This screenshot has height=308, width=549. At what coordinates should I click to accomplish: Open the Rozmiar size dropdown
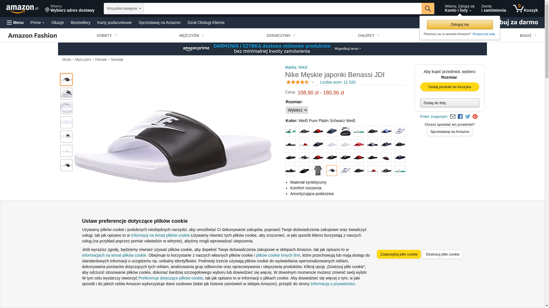(x=297, y=110)
